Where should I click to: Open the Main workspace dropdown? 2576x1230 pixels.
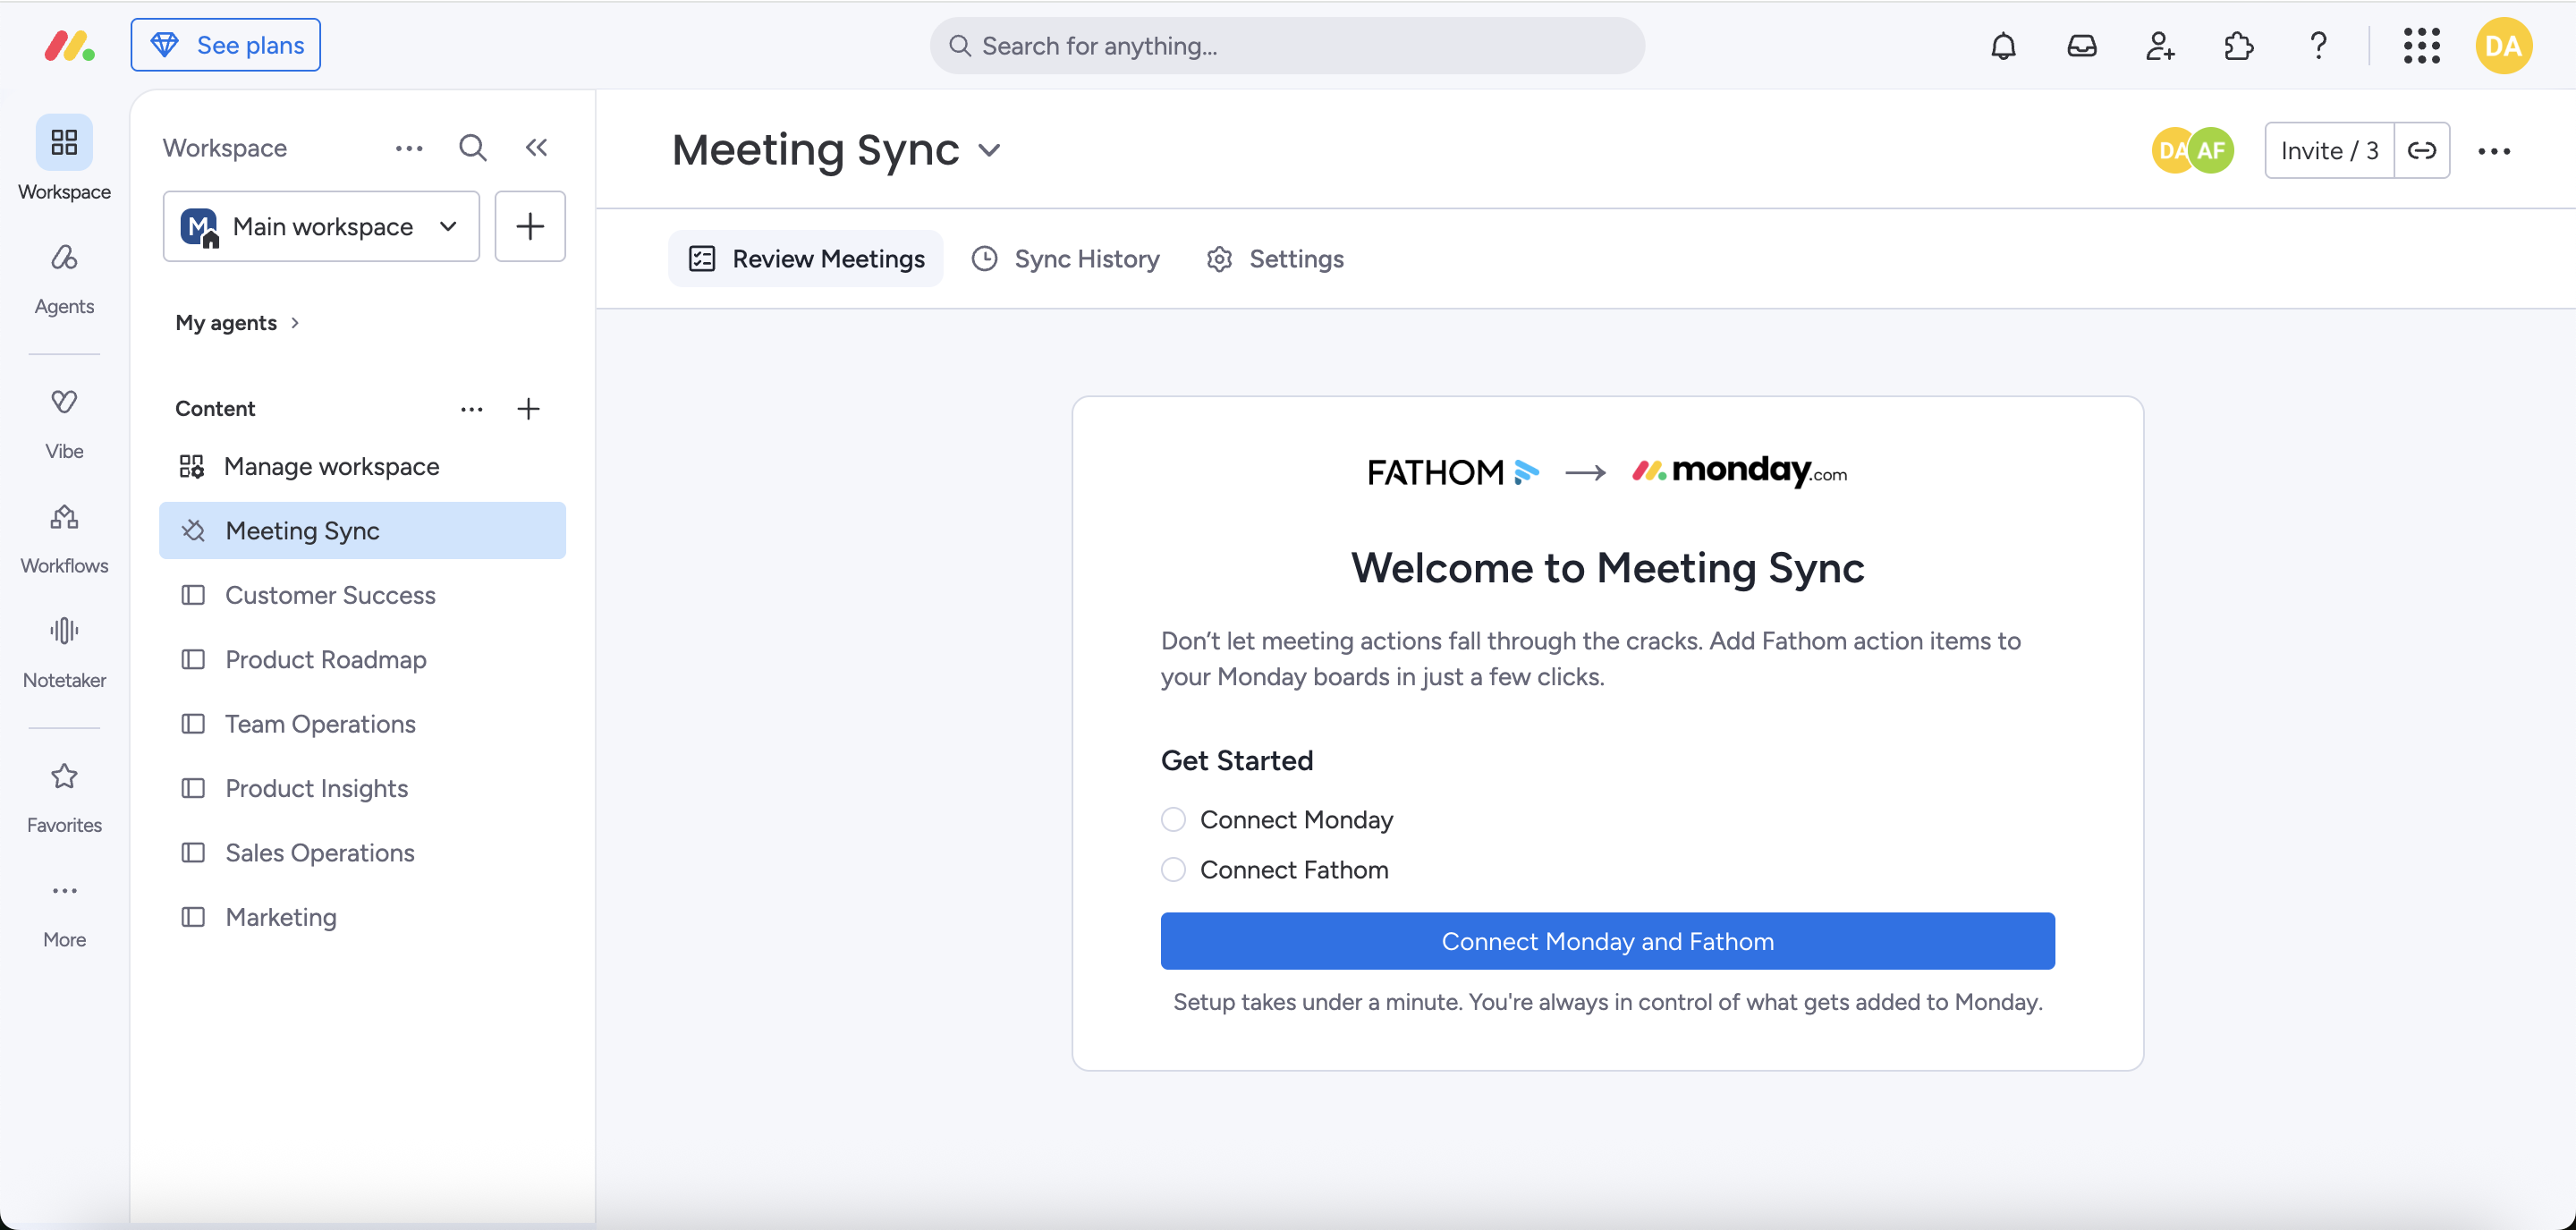(x=321, y=226)
